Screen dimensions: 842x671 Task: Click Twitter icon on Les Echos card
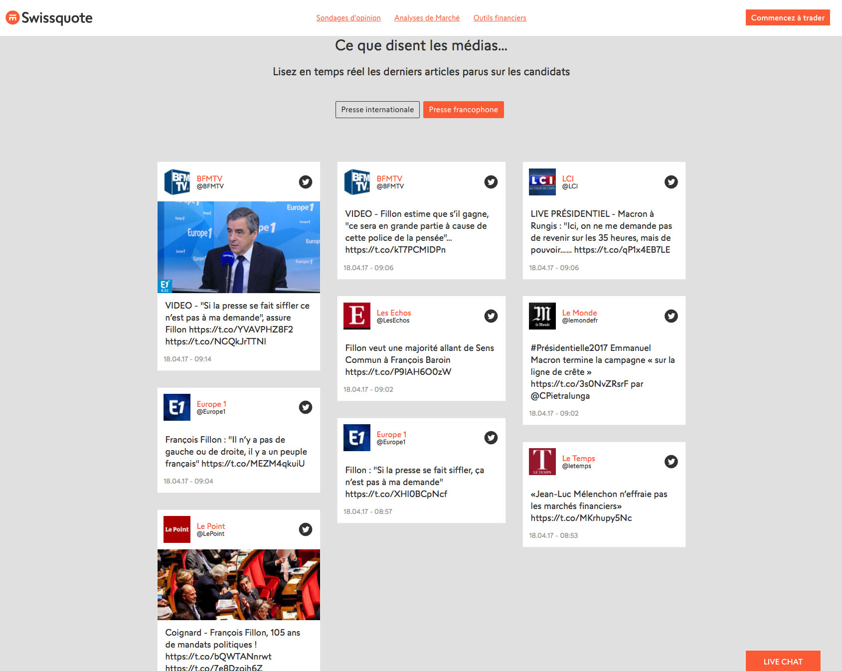coord(491,316)
